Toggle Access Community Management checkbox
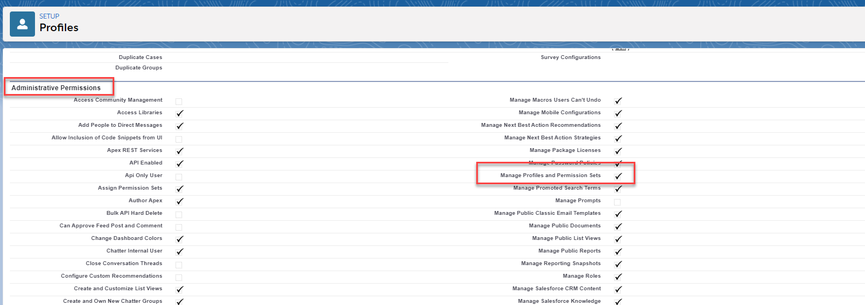The width and height of the screenshot is (865, 305). (x=179, y=101)
